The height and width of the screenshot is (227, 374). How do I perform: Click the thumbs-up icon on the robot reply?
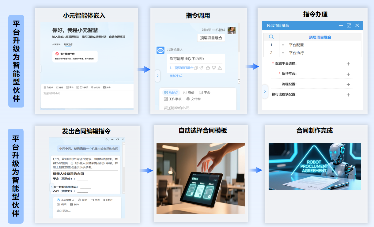click(x=208, y=68)
